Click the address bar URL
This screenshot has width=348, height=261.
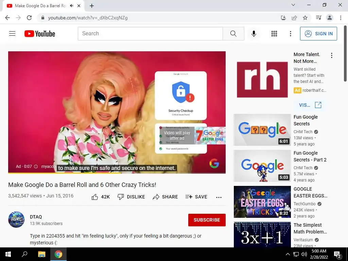point(88,18)
